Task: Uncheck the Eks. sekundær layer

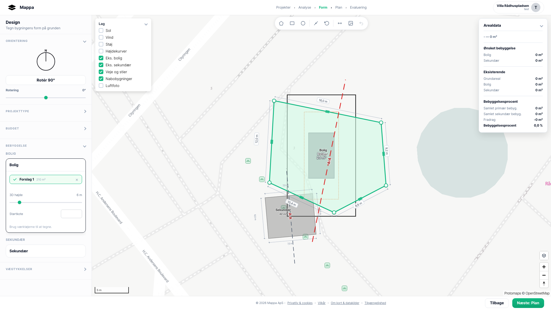Action: coord(101,65)
